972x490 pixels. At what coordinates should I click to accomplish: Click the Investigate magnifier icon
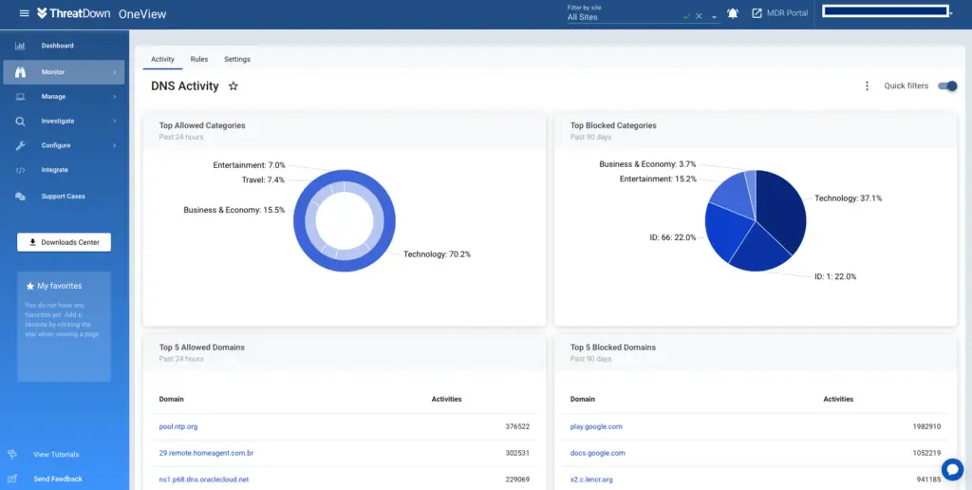click(x=20, y=122)
